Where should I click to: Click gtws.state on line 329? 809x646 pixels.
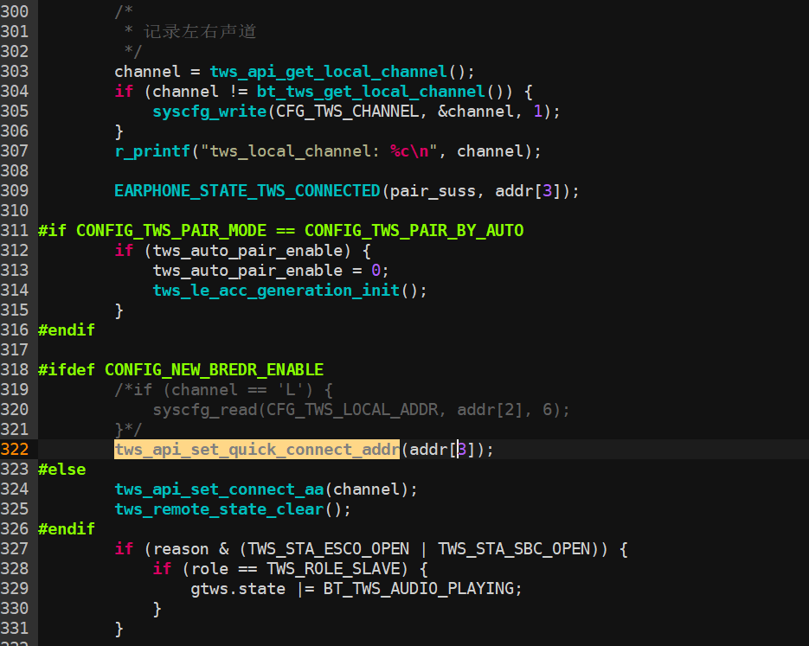coord(238,589)
